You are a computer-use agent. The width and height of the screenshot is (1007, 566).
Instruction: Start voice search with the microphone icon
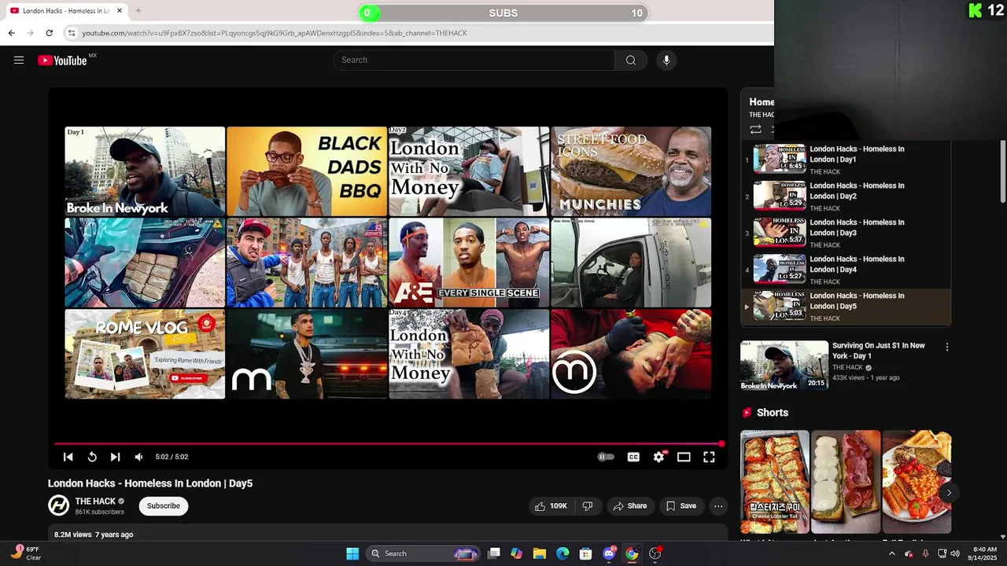666,61
